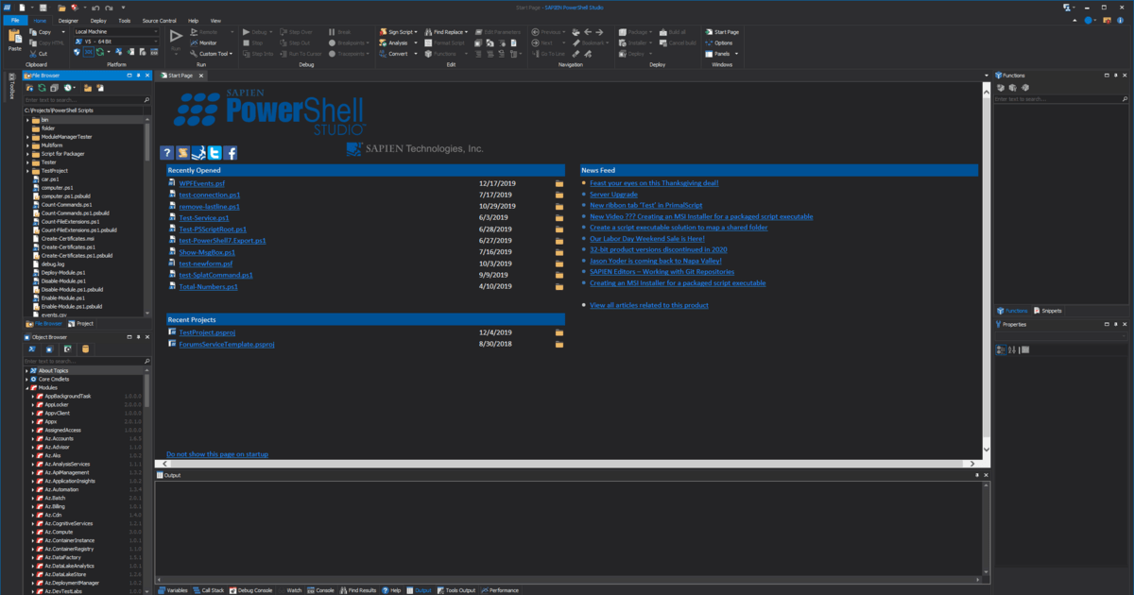Open the Do not show this page on startup link
The image size is (1134, 595).
216,453
